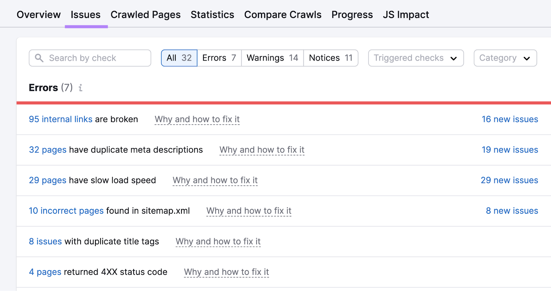Select the Notices 11 filter

330,58
